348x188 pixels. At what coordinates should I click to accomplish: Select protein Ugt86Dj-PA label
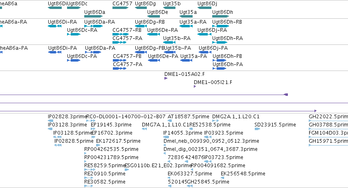pos(213,48)
